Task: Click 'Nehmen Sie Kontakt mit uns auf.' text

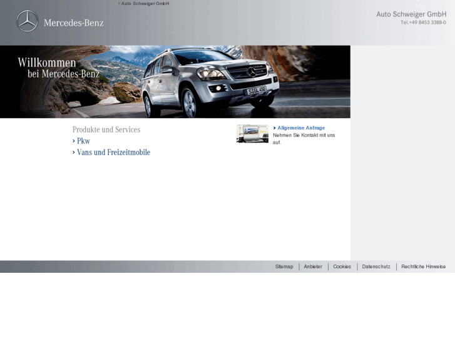Action: pos(304,139)
